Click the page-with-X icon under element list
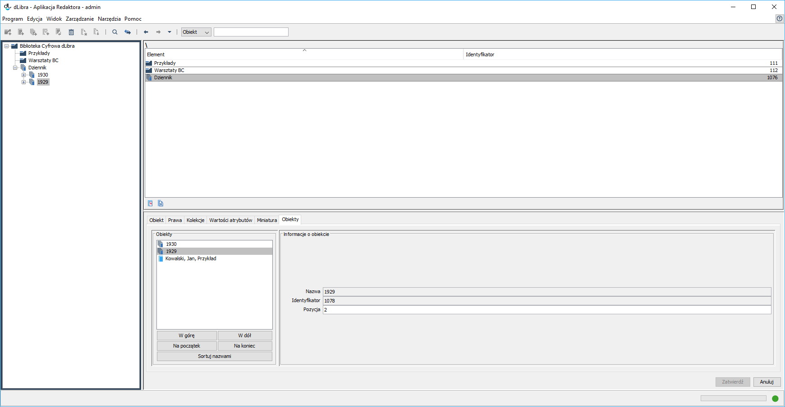The height and width of the screenshot is (407, 785). [161, 203]
